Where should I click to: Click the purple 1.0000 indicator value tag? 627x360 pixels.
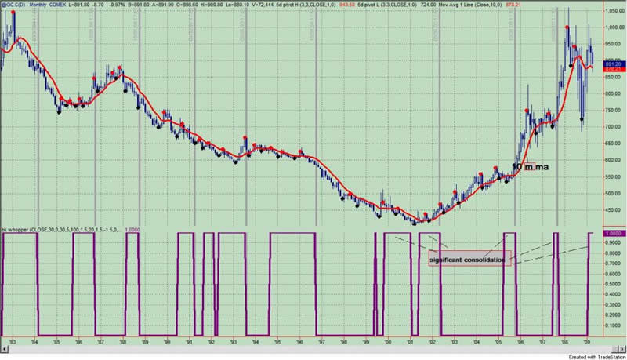611,234
